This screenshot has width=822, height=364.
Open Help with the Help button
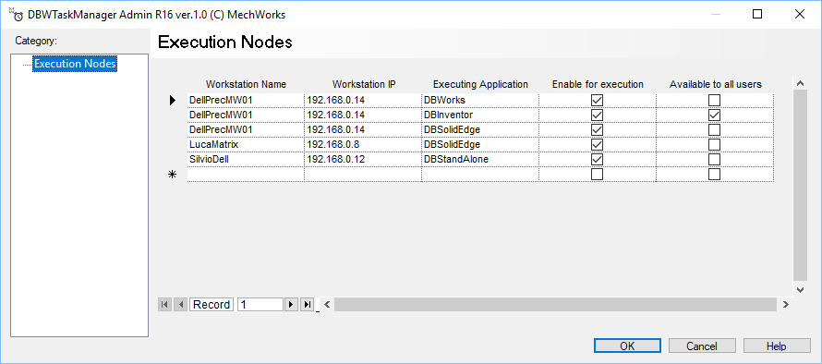click(777, 346)
